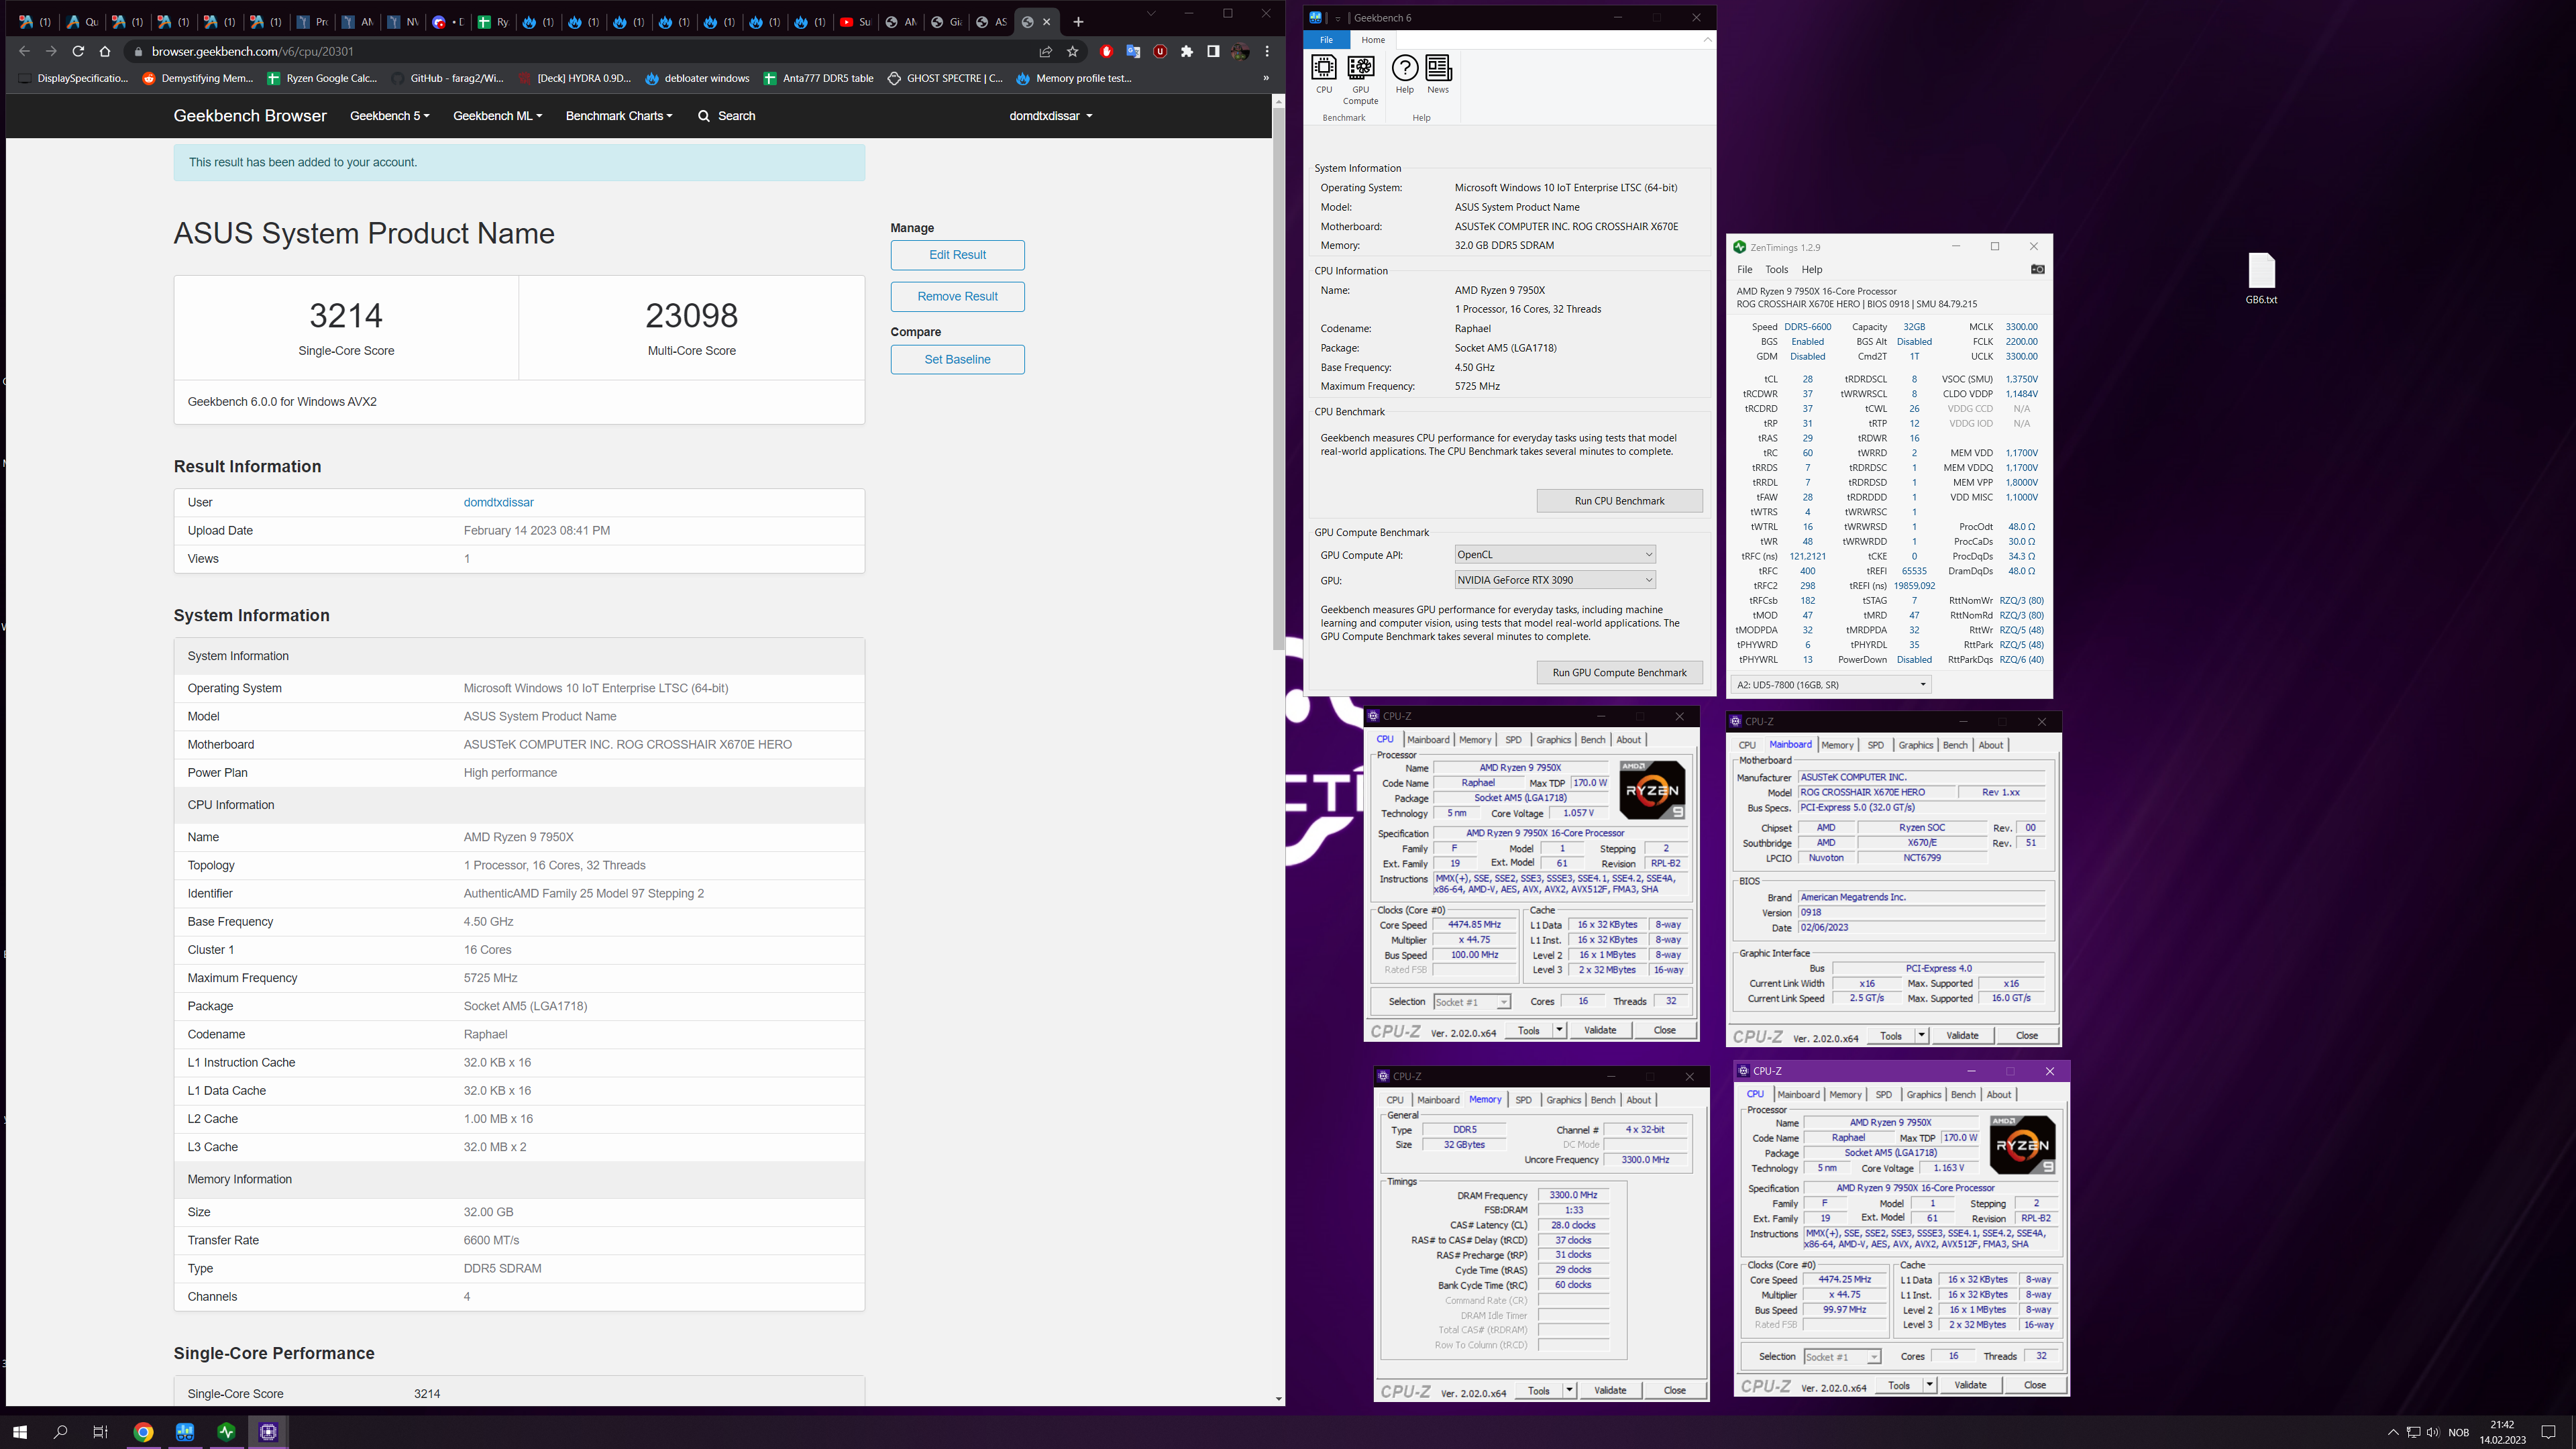Select Home tab in Geekbench 6
Image resolution: width=2576 pixels, height=1449 pixels.
coord(1373,40)
